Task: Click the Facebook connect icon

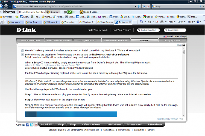Action: tap(27, 125)
